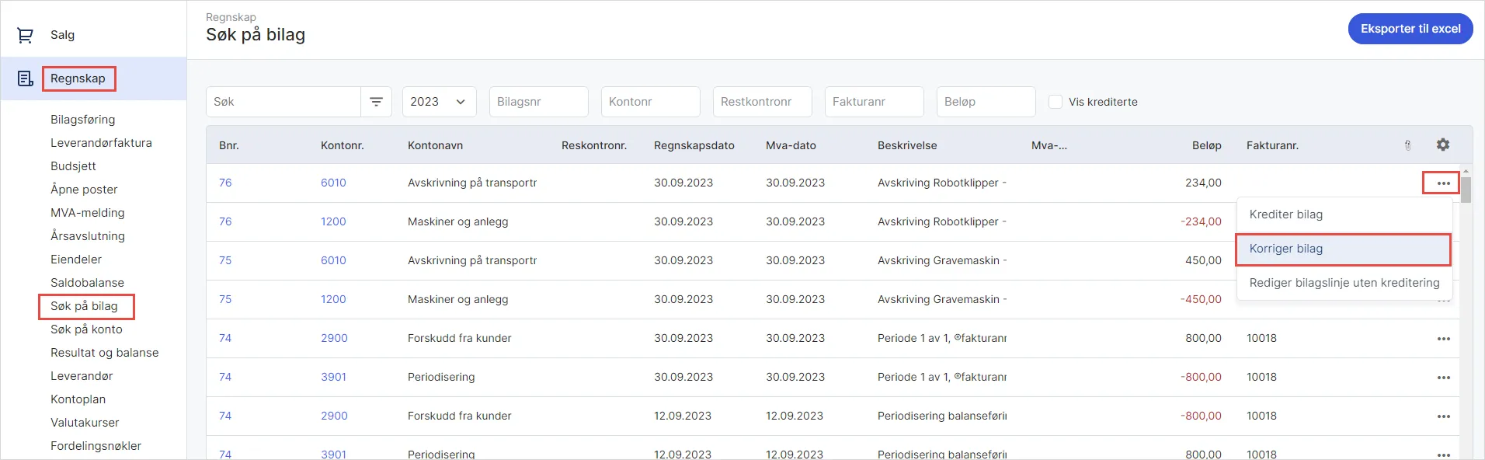
Task: Click the attachment paperclip column icon
Action: pyautogui.click(x=1407, y=145)
